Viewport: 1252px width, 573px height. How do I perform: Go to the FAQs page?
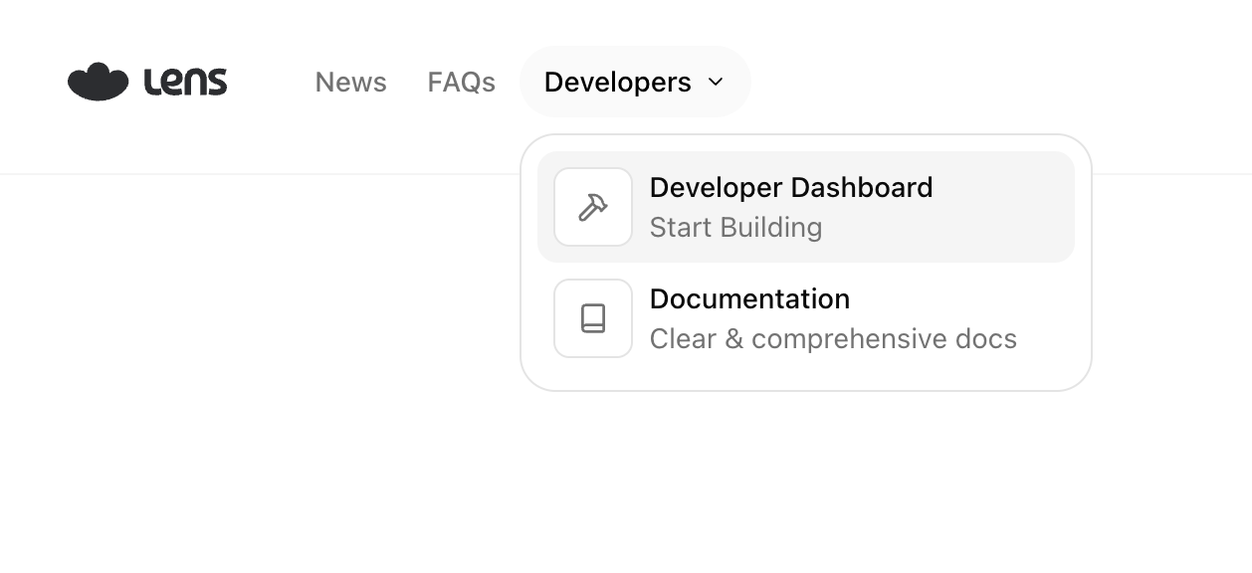[x=461, y=82]
